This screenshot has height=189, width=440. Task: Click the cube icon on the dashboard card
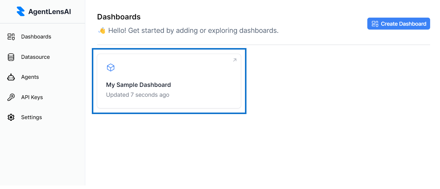click(111, 68)
